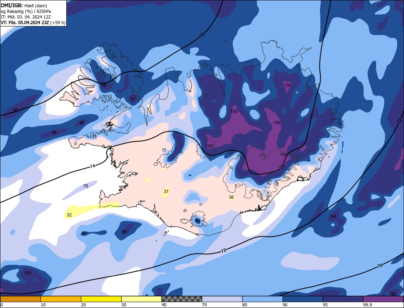The image size is (404, 308).
Task: Click the dark indigo 95–99.9 legend swatch
Action: pos(343,299)
